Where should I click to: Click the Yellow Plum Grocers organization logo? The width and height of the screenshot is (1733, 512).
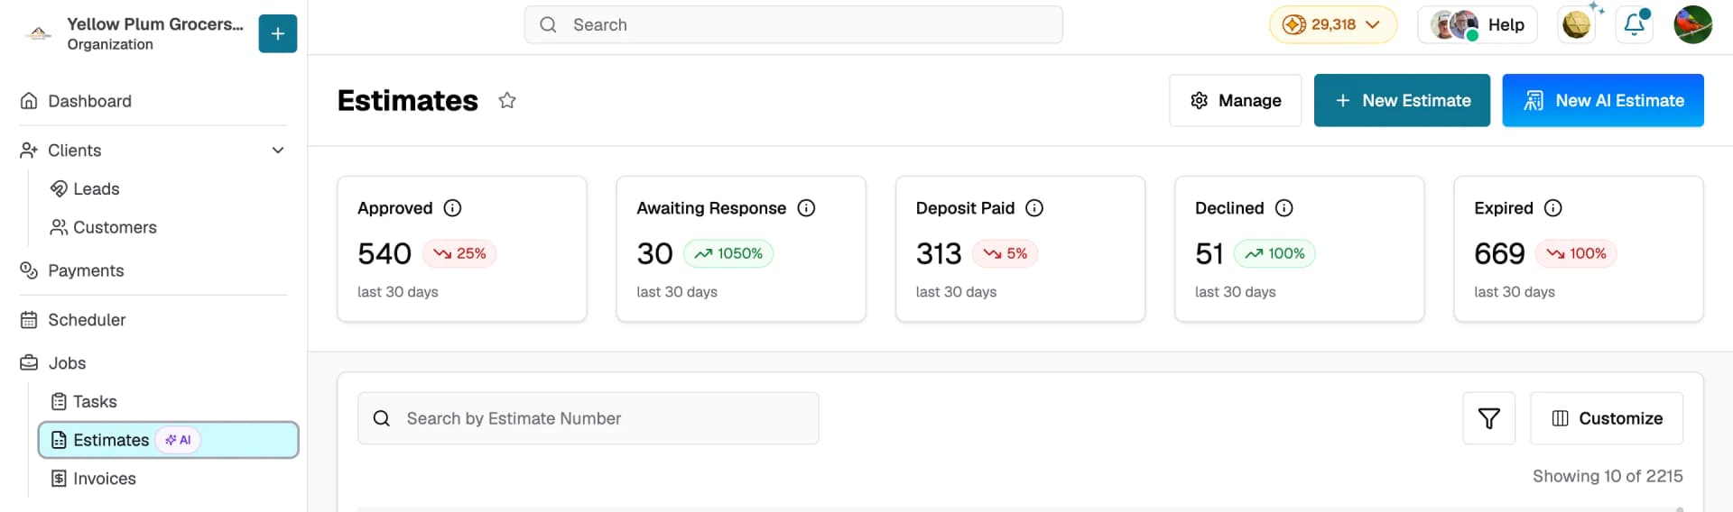(38, 33)
